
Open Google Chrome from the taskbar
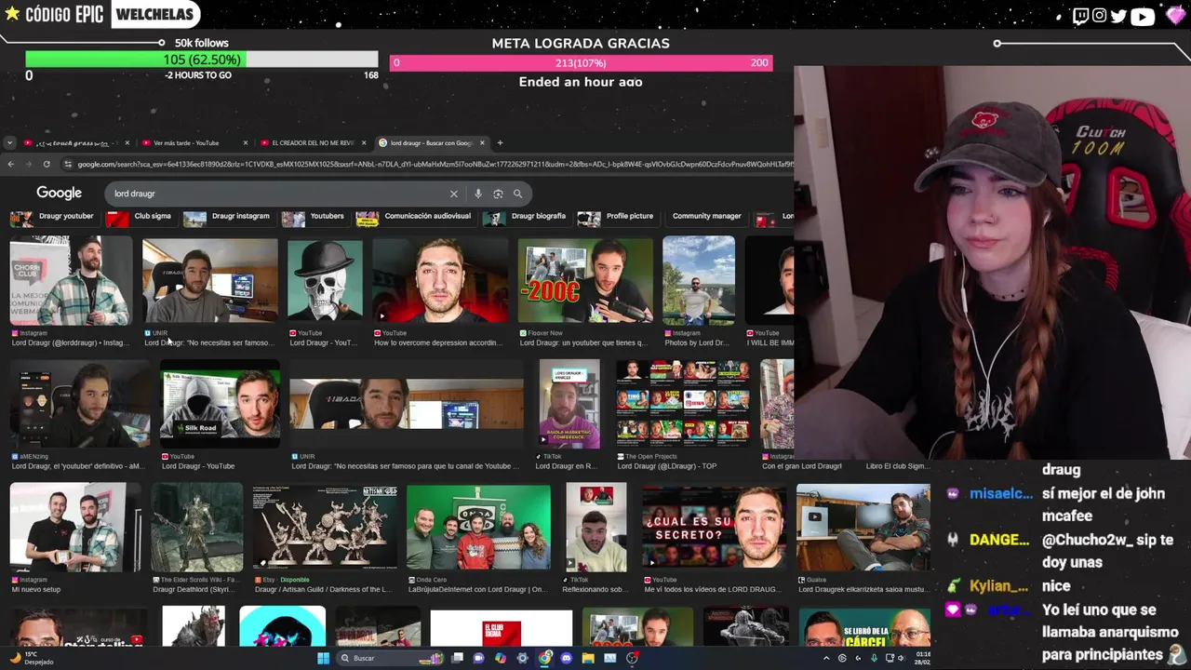click(x=544, y=658)
